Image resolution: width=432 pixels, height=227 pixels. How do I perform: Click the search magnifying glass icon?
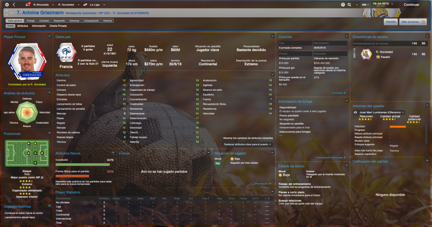click(350, 4)
